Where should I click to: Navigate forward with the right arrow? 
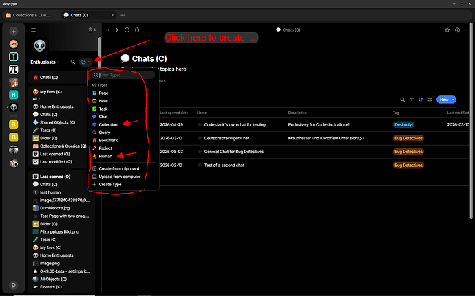pos(117,30)
